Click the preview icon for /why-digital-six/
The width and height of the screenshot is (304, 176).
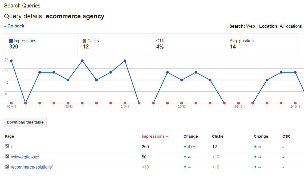click(6, 157)
